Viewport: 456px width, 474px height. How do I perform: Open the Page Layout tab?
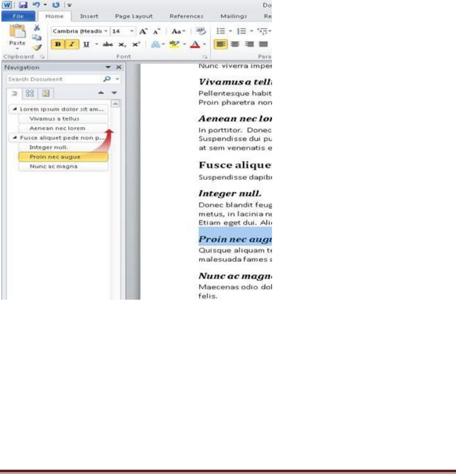click(x=134, y=16)
